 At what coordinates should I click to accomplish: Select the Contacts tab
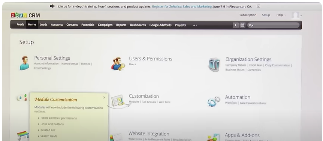pos(72,25)
